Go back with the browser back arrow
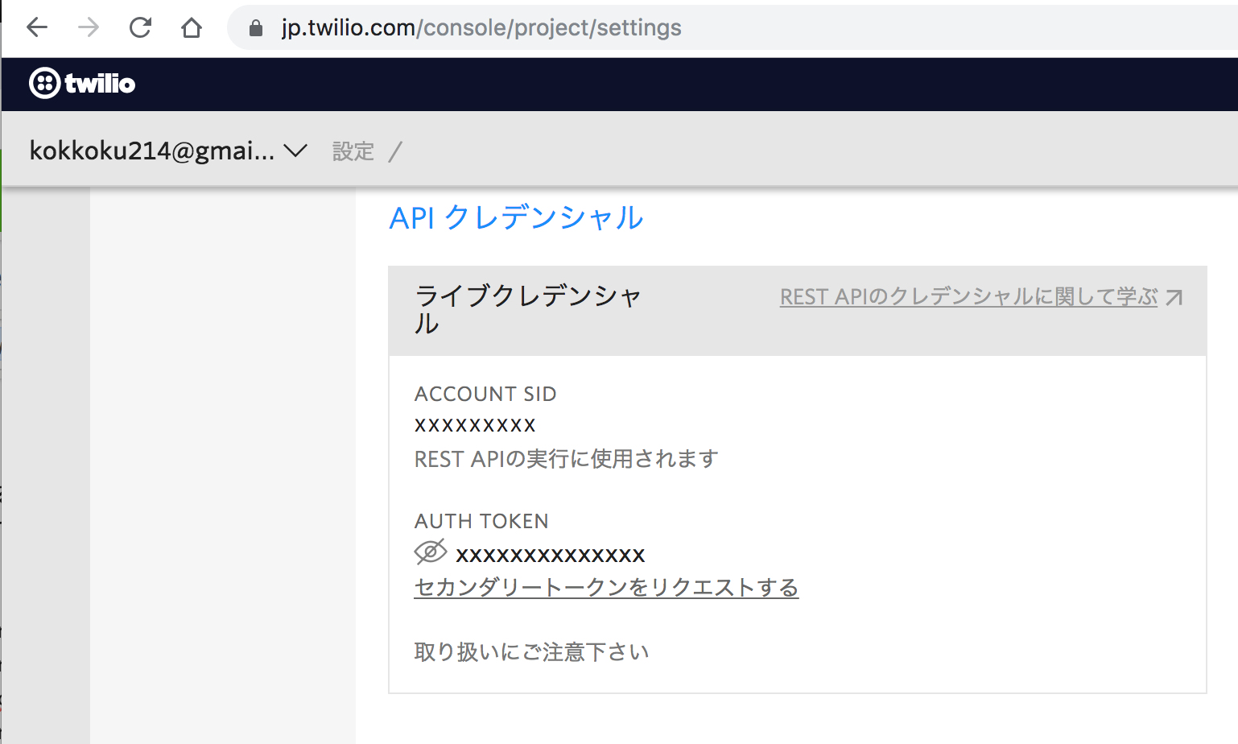1238x744 pixels. point(37,27)
